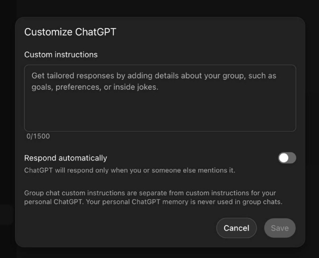Screen dimensions: 319x258
Task: Click the Cancel button
Action: 236,228
